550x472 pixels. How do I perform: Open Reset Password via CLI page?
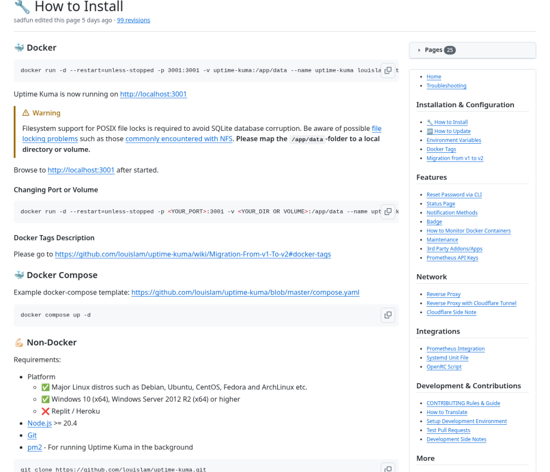(x=454, y=195)
